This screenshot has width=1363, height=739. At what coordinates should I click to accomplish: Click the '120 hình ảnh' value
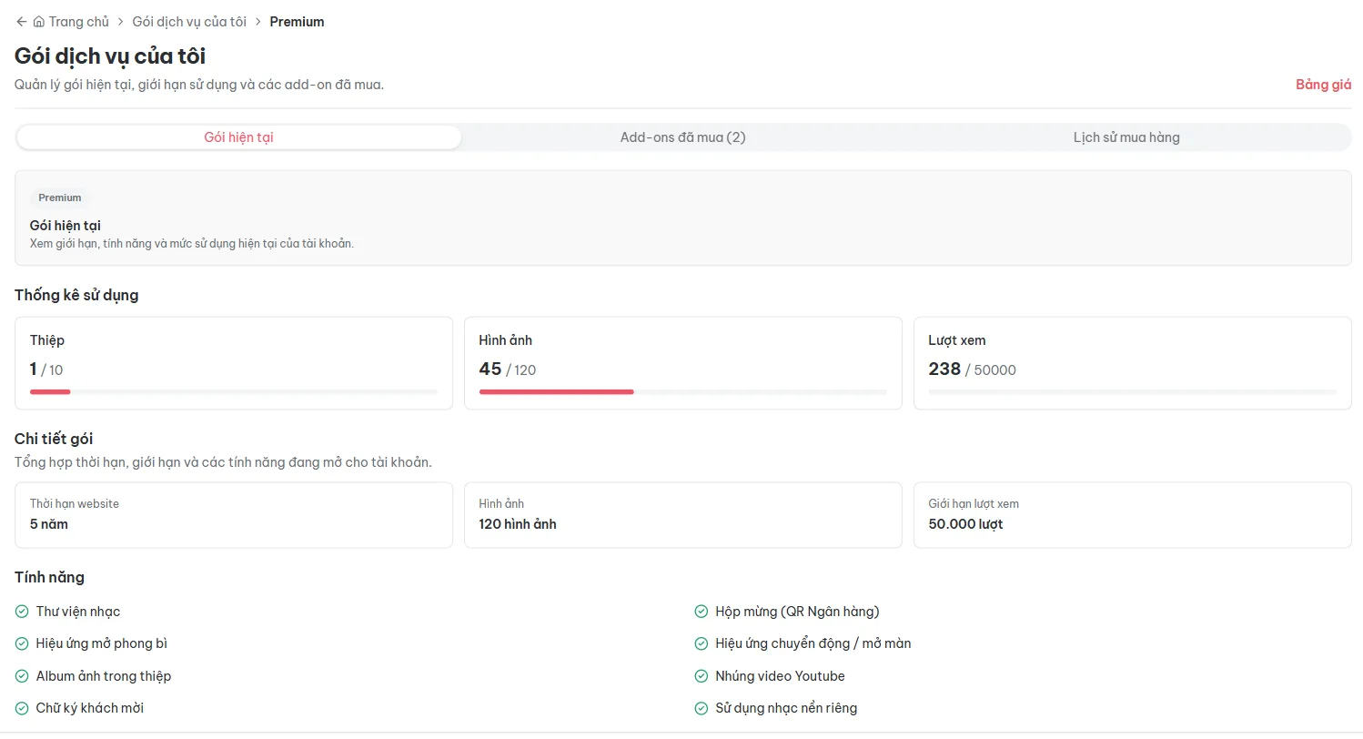click(518, 524)
